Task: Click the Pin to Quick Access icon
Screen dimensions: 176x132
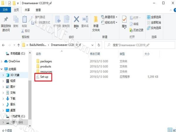Action: point(6,19)
